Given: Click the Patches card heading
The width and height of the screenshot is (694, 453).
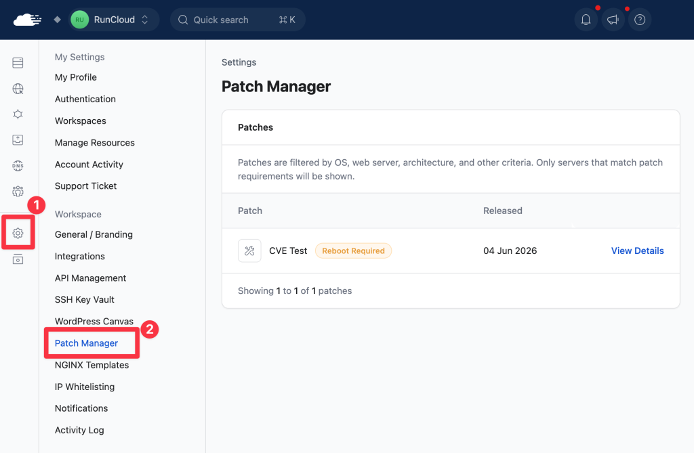Looking at the screenshot, I should coord(256,127).
